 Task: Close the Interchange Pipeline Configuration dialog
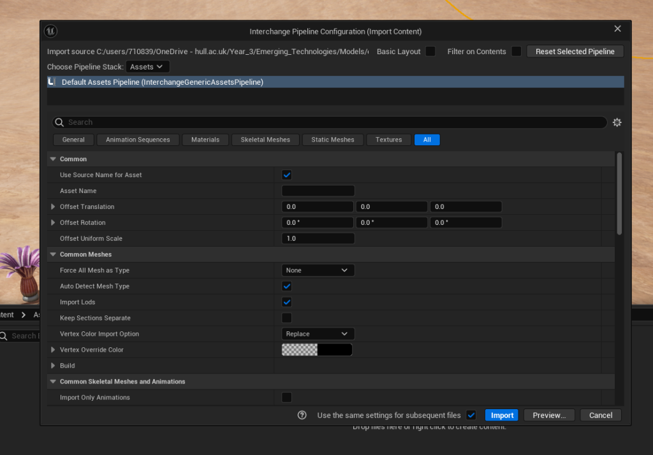click(617, 29)
